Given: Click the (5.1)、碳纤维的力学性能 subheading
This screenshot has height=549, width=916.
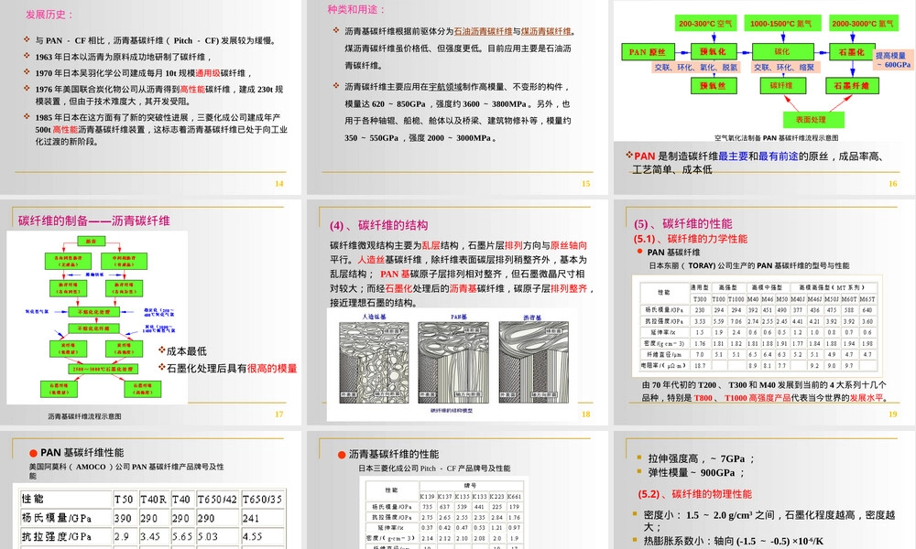Looking at the screenshot, I should 691,239.
